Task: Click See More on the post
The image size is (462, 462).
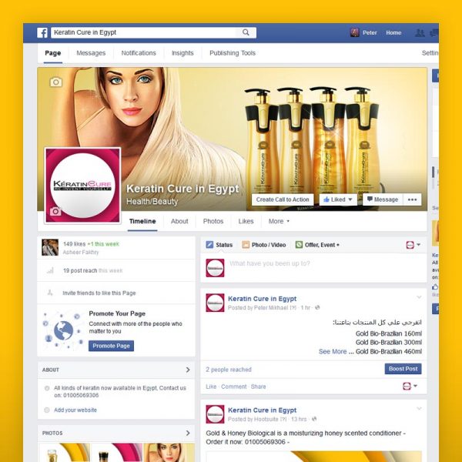Action: (x=333, y=352)
